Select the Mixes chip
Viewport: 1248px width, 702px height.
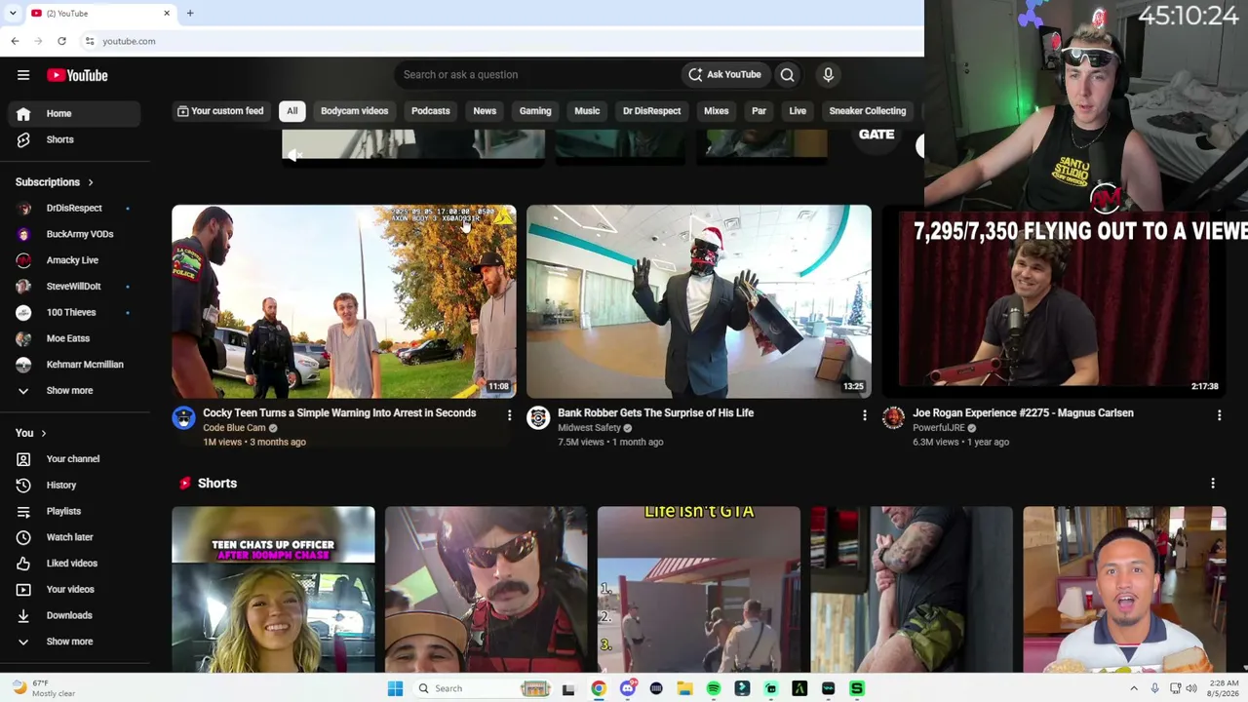click(716, 111)
